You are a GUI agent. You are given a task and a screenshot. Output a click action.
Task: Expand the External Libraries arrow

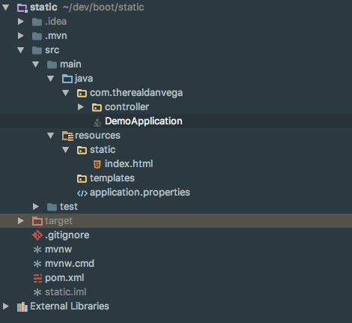[6, 307]
